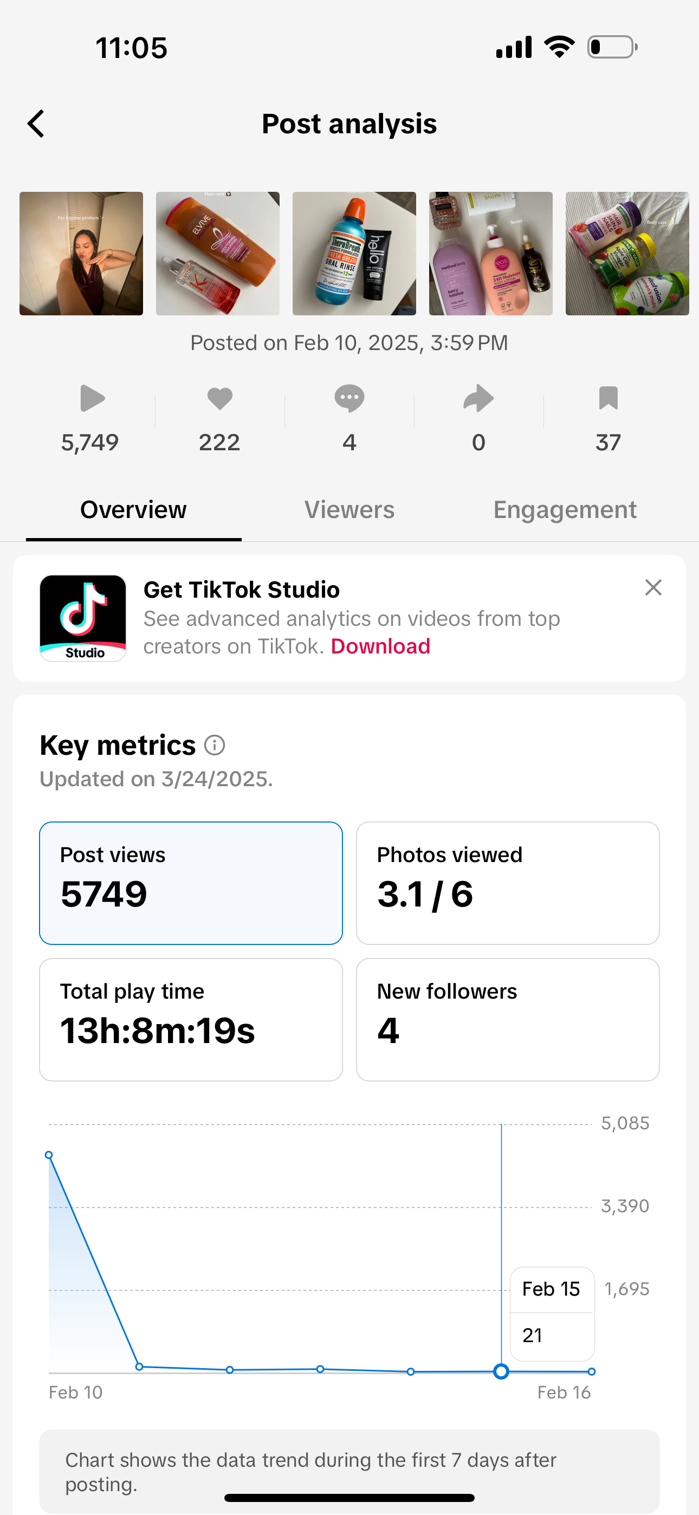Open the Elvive shampoo photo thumbnail
699x1515 pixels.
click(x=218, y=254)
